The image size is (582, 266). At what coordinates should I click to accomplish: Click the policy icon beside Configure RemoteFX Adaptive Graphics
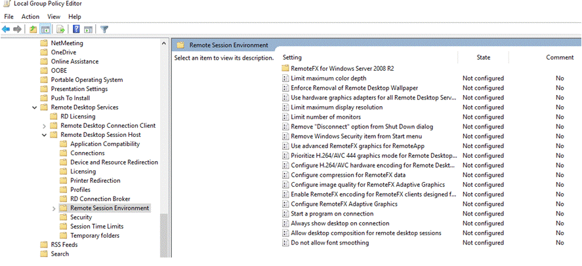tap(285, 204)
